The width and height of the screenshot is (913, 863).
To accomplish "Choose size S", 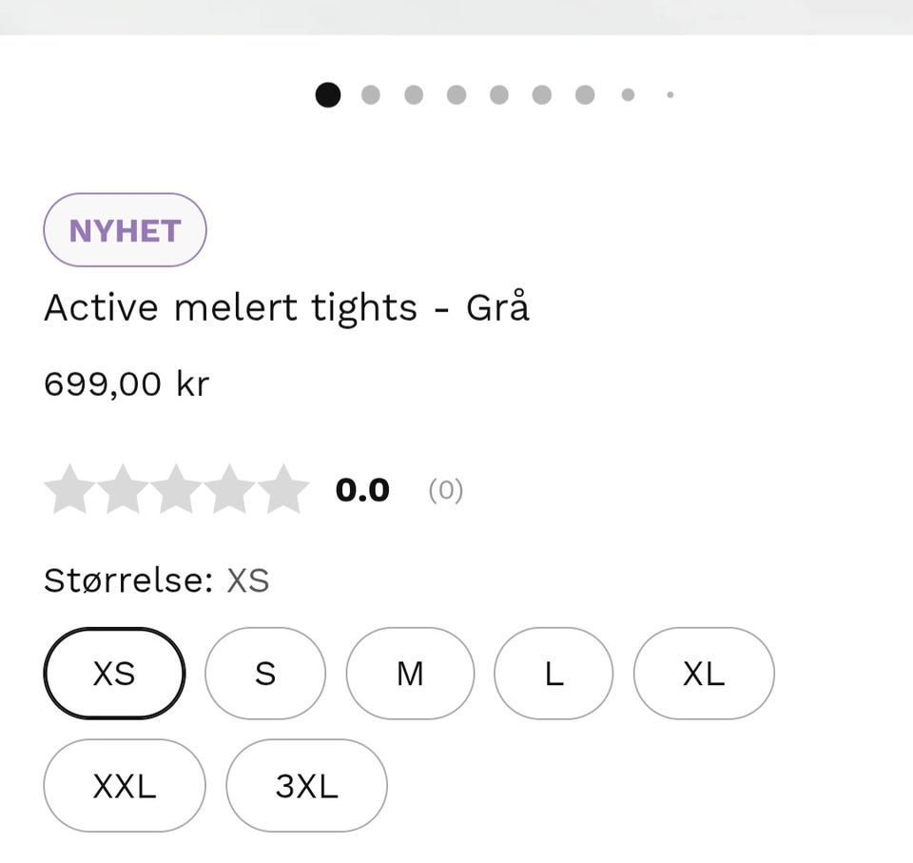I will pos(265,674).
